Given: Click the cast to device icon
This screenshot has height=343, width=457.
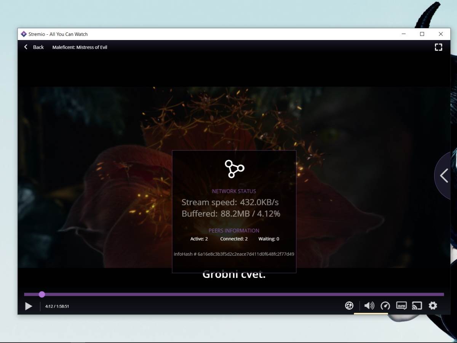Looking at the screenshot, I should (x=417, y=306).
